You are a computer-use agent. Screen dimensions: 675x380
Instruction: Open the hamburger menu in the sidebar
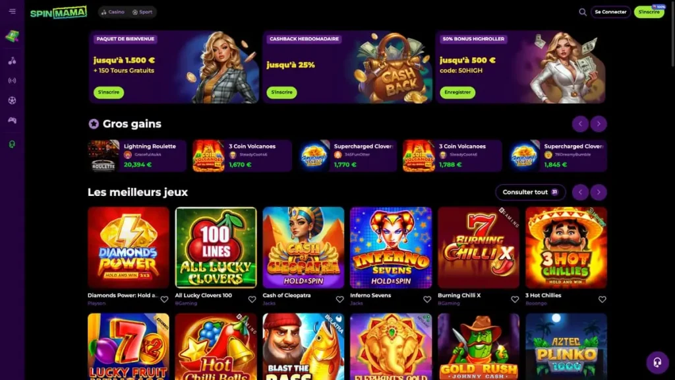click(12, 12)
